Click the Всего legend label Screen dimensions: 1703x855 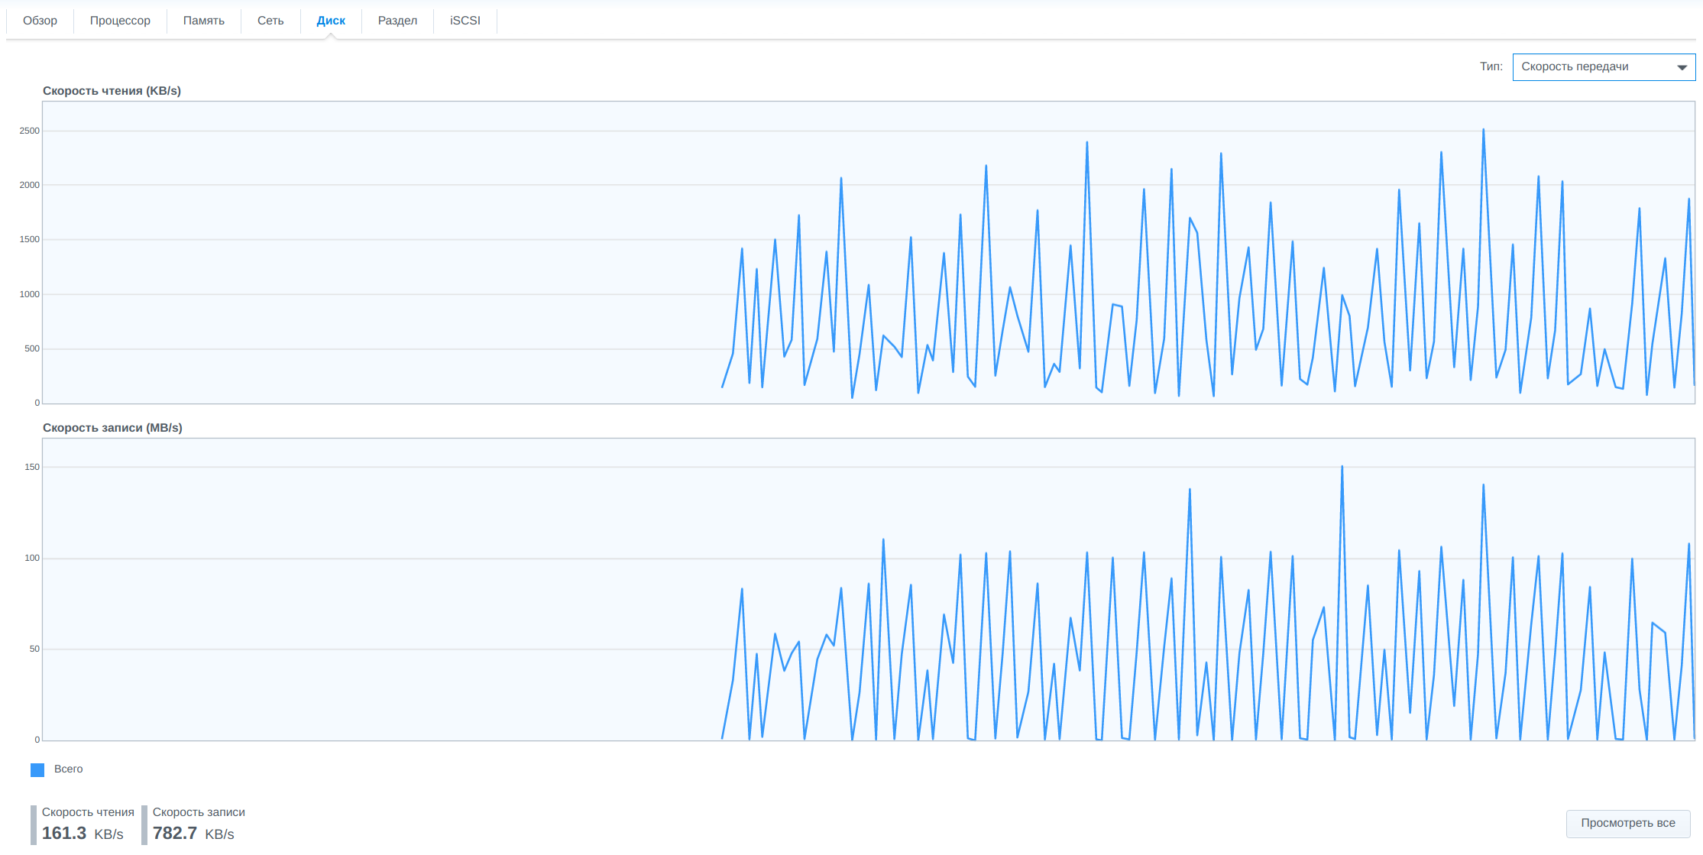coord(69,769)
